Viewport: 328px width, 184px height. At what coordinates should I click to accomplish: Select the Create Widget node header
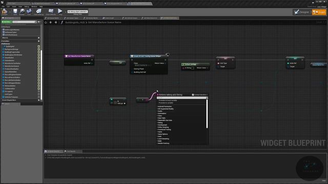click(x=149, y=56)
